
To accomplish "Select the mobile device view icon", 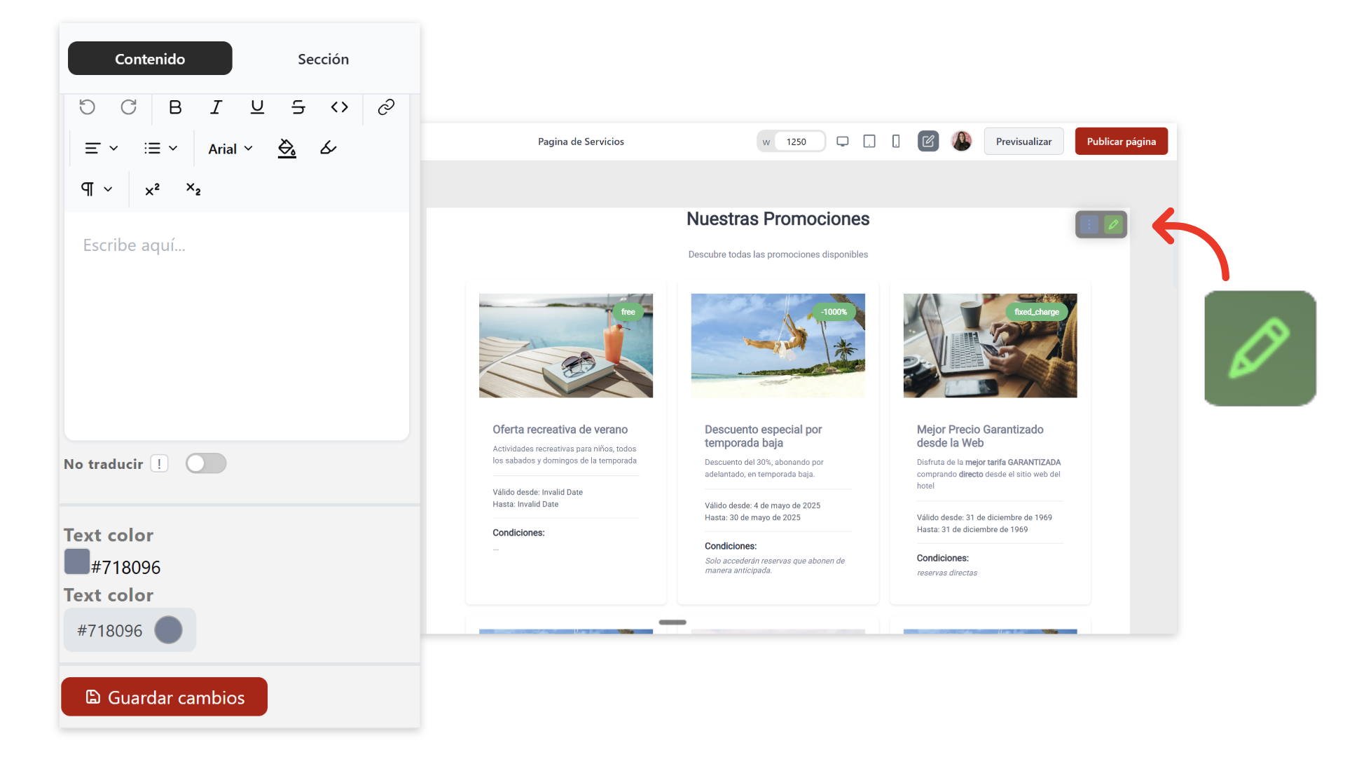I will pyautogui.click(x=896, y=142).
